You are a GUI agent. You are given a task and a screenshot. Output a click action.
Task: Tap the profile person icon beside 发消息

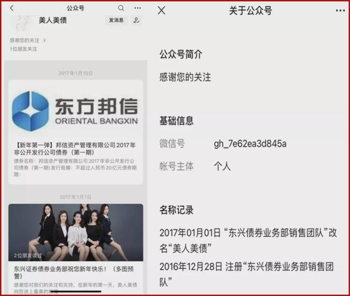click(136, 20)
